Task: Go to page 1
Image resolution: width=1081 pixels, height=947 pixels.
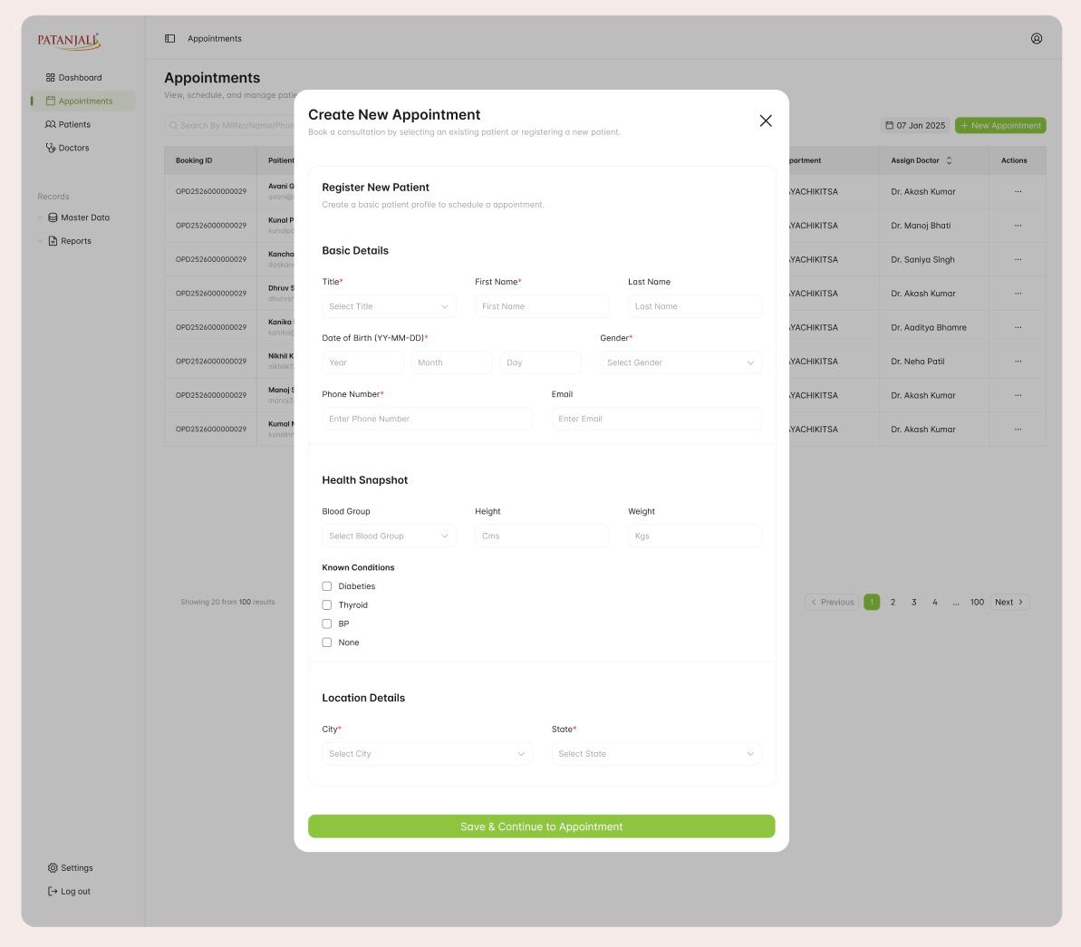Action: click(872, 602)
